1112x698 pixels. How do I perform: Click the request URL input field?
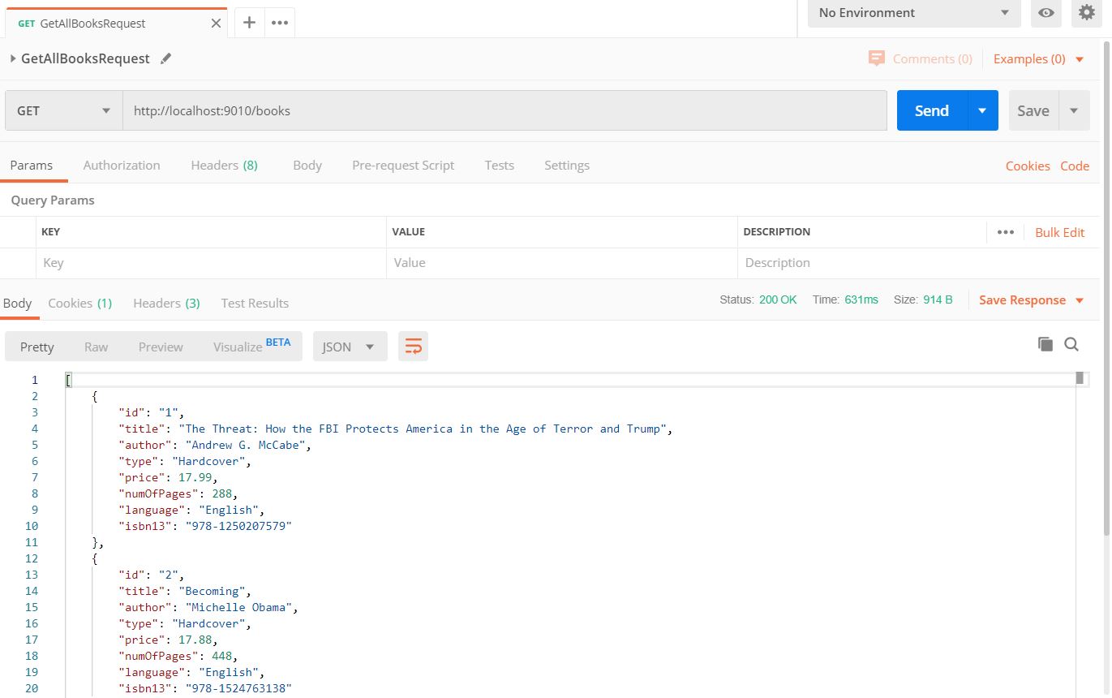pos(503,110)
